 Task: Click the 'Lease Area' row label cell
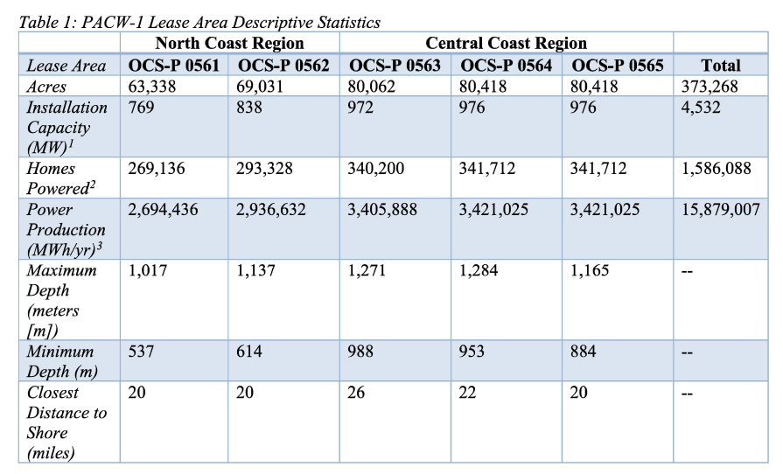(66, 66)
